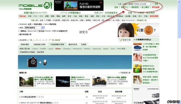
Task: Click 私人訊息 in the sub-navigation
Action: click(x=116, y=20)
